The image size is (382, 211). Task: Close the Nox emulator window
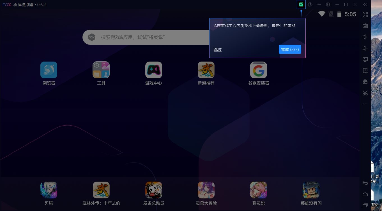[x=355, y=4]
